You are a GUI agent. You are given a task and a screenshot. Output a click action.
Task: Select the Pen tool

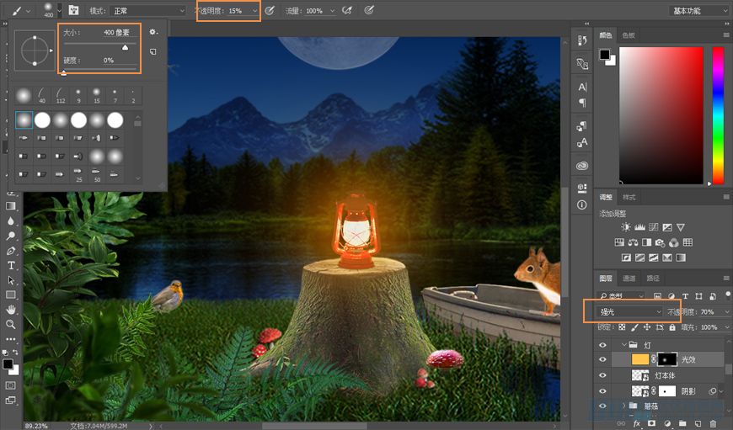(x=11, y=251)
